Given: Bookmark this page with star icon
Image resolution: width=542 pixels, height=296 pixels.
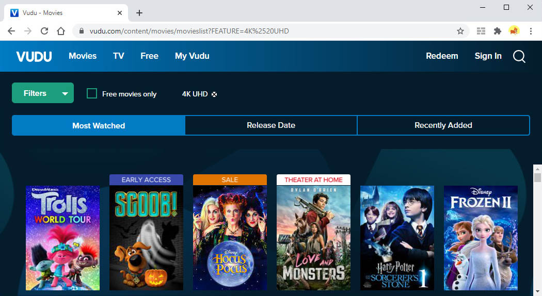Looking at the screenshot, I should click(x=460, y=31).
